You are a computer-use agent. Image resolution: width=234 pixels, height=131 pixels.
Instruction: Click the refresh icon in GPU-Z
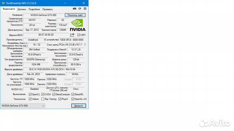(80, 9)
